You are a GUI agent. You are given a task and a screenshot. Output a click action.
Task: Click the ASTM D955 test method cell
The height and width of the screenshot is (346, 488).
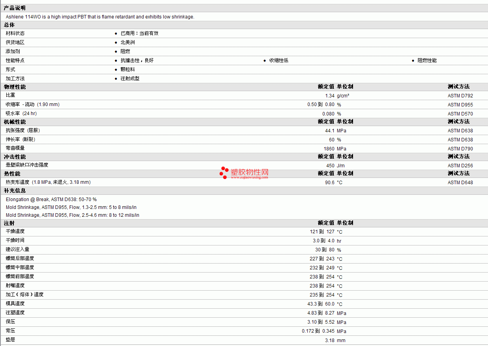[460, 105]
